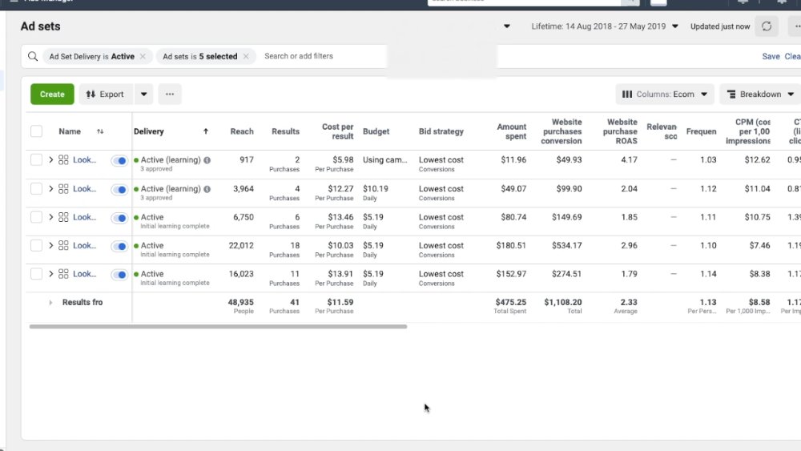Click the Export arrows icon
This screenshot has width=801, height=451.
pyautogui.click(x=91, y=94)
